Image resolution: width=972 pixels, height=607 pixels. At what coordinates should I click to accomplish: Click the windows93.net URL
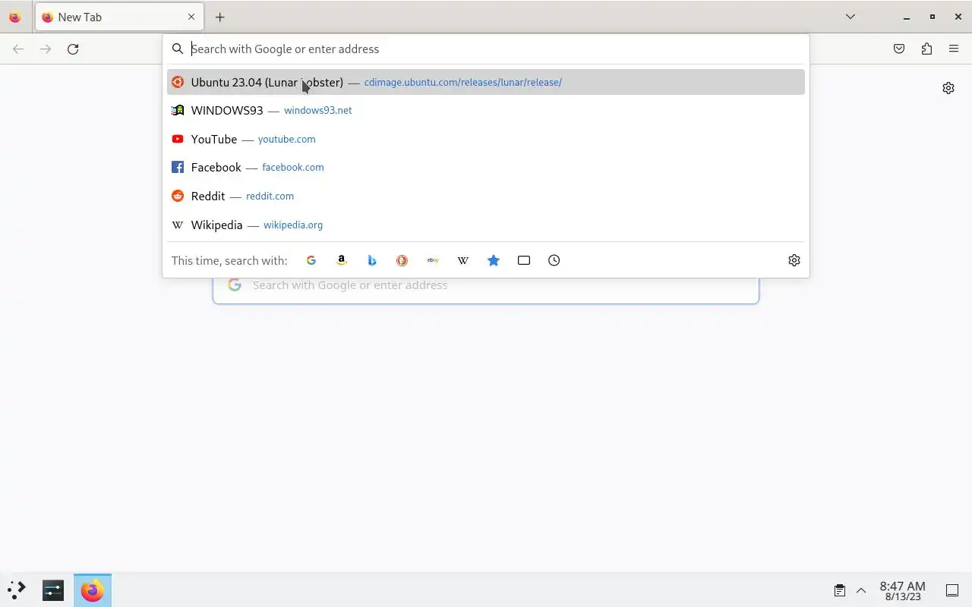click(x=318, y=110)
